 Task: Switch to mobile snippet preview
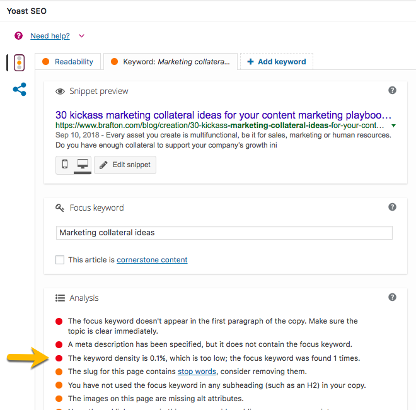64,165
